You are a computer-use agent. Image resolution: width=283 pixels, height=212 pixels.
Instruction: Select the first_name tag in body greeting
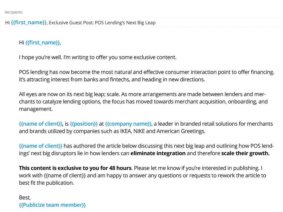pos(43,43)
